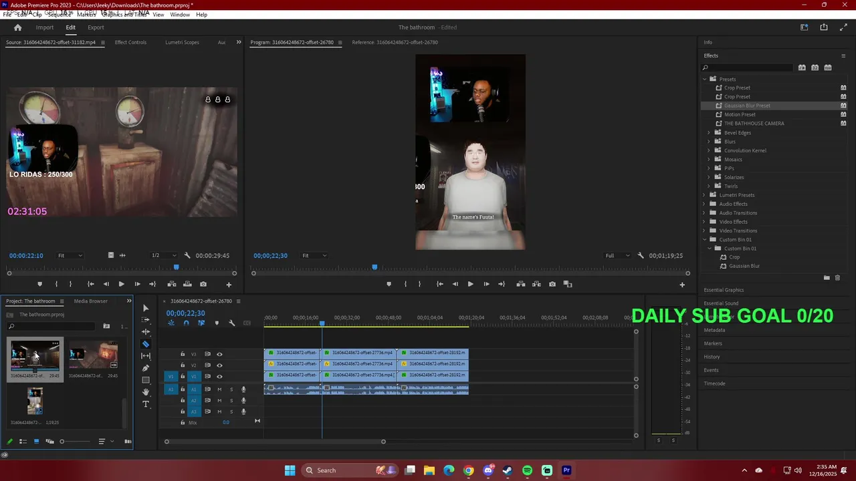Select the Selection tool arrow
856x481 pixels.
[146, 308]
